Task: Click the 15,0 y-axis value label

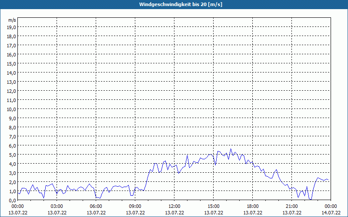Action: pyautogui.click(x=11, y=64)
